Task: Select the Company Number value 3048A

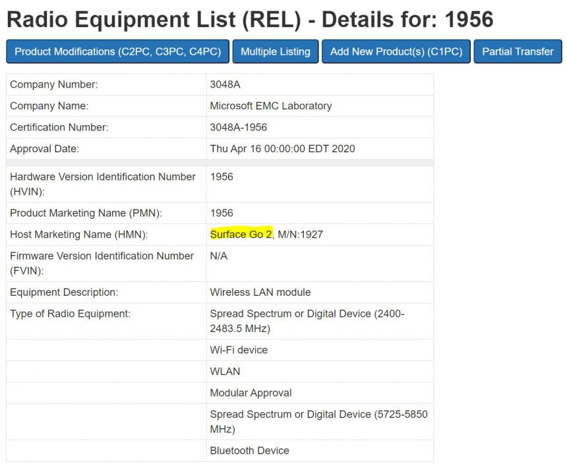Action: [225, 84]
